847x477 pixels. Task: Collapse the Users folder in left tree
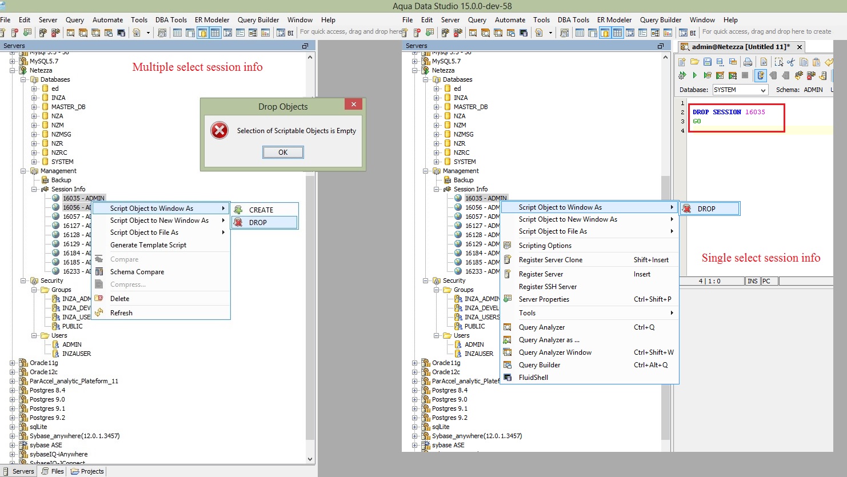35,335
